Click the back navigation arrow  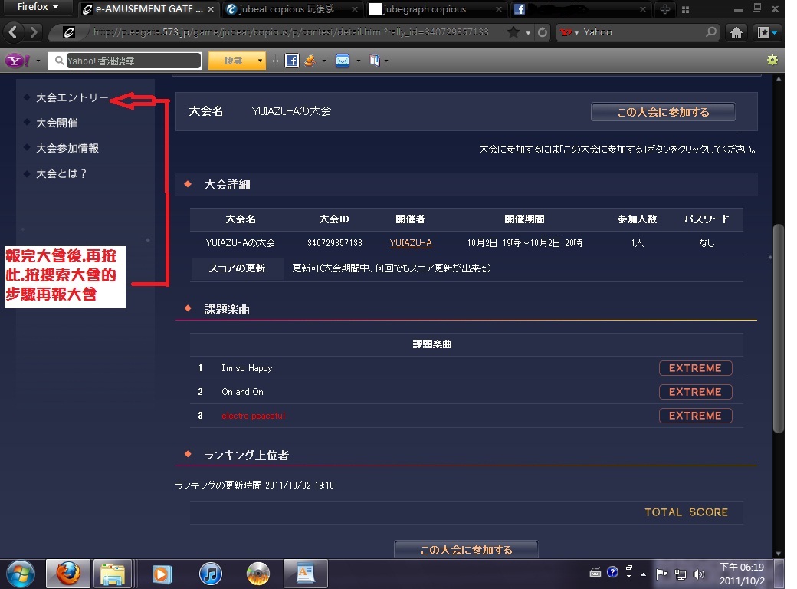pos(15,32)
